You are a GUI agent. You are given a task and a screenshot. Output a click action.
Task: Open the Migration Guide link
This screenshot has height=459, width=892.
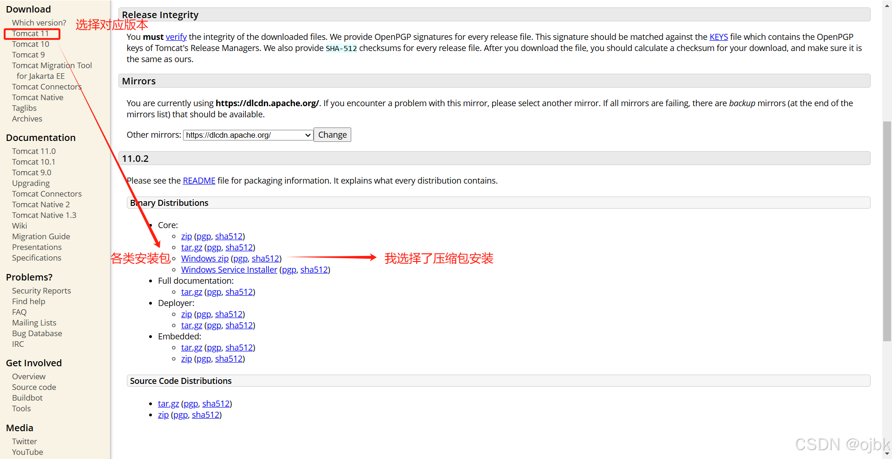coord(41,236)
